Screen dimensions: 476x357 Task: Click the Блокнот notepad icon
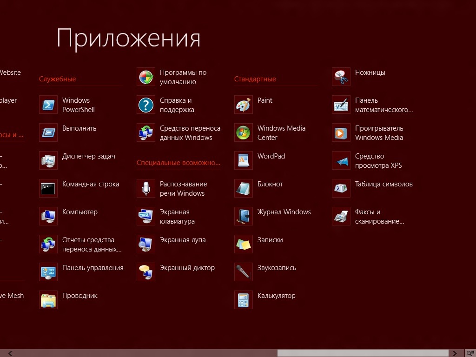(x=244, y=189)
